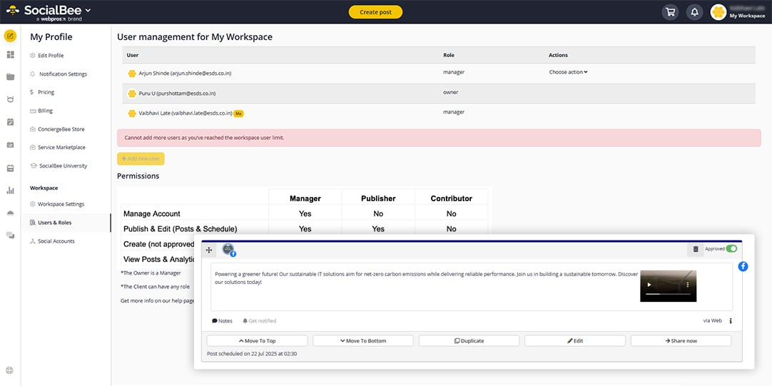Click the 'Contributor' column header

pos(452,199)
